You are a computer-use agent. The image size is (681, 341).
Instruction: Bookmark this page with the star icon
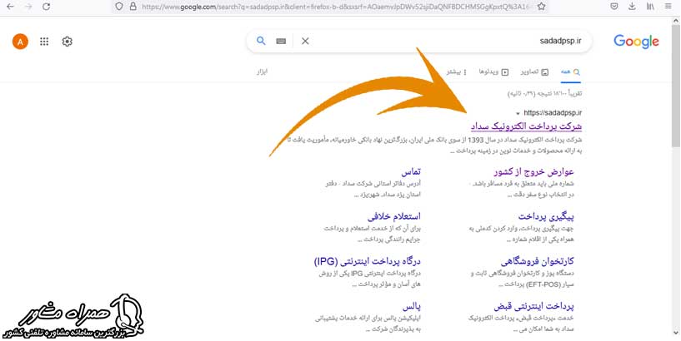click(x=541, y=7)
